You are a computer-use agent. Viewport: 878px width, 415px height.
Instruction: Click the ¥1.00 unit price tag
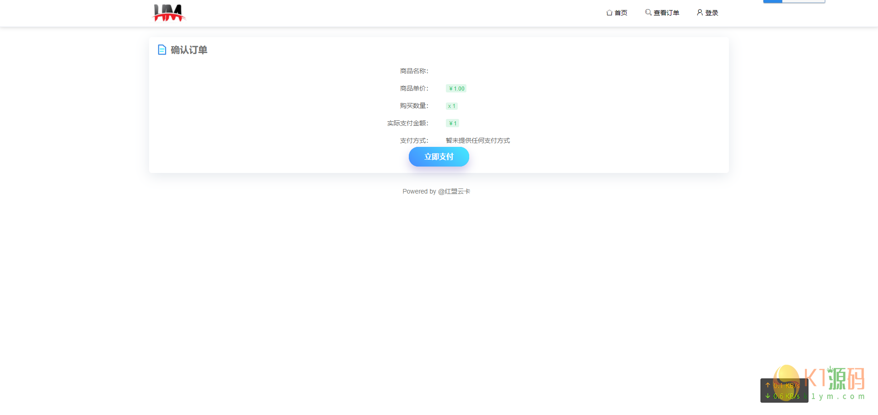click(456, 89)
